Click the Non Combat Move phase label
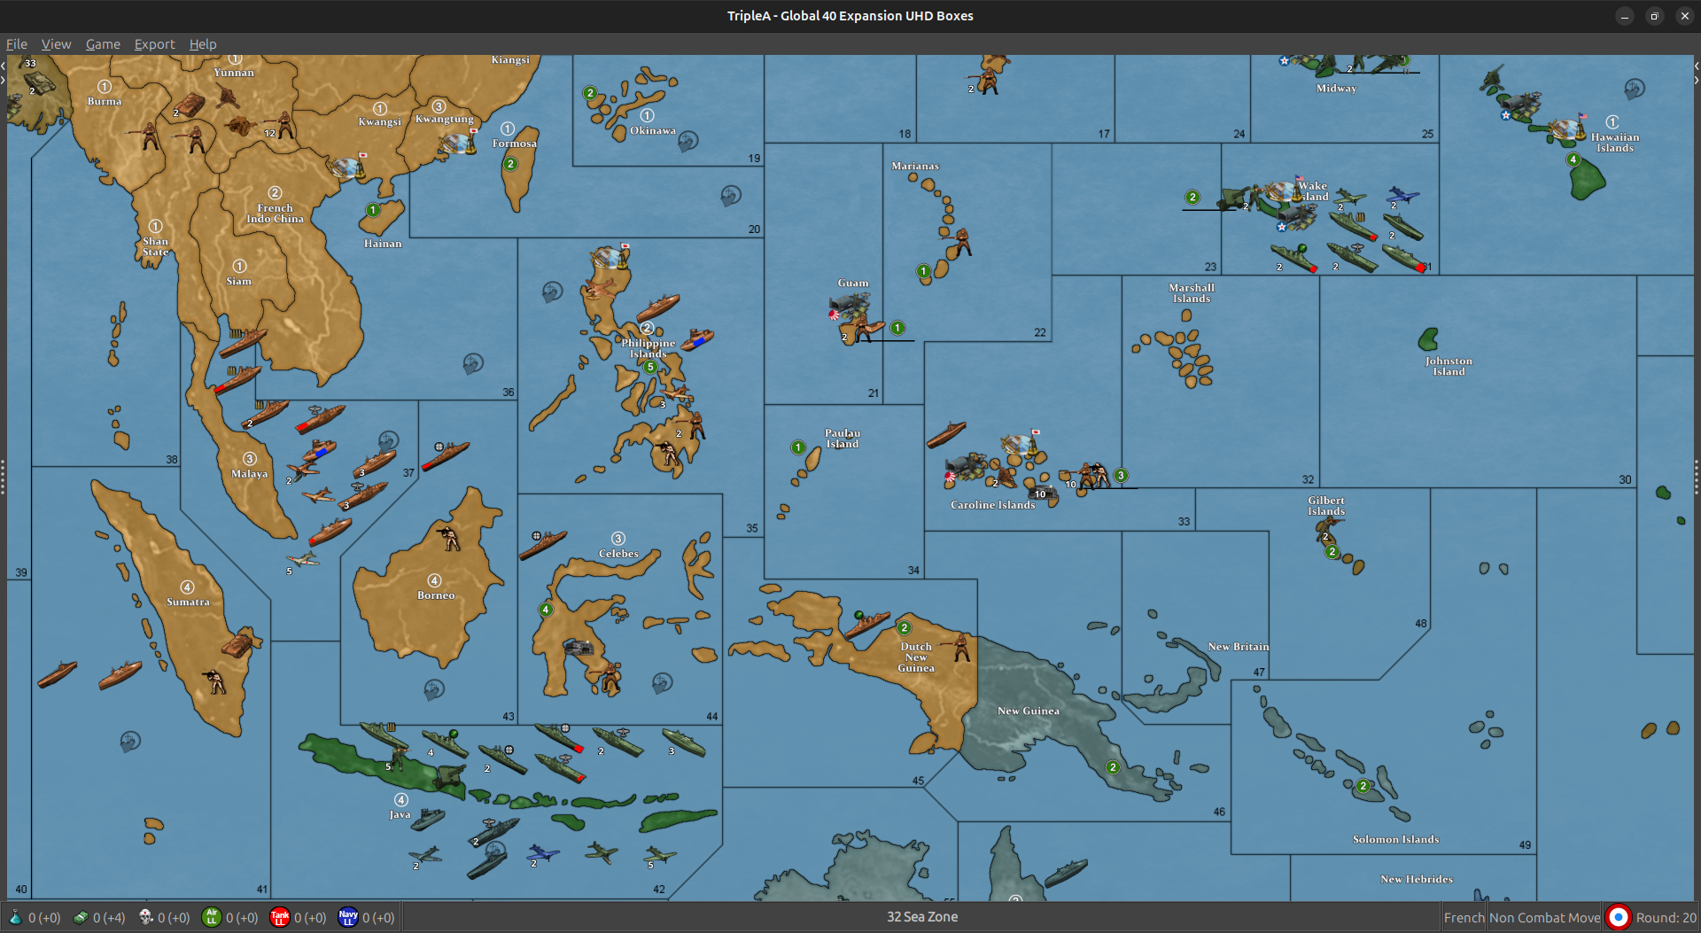Viewport: 1701px width, 933px height. tap(1544, 918)
